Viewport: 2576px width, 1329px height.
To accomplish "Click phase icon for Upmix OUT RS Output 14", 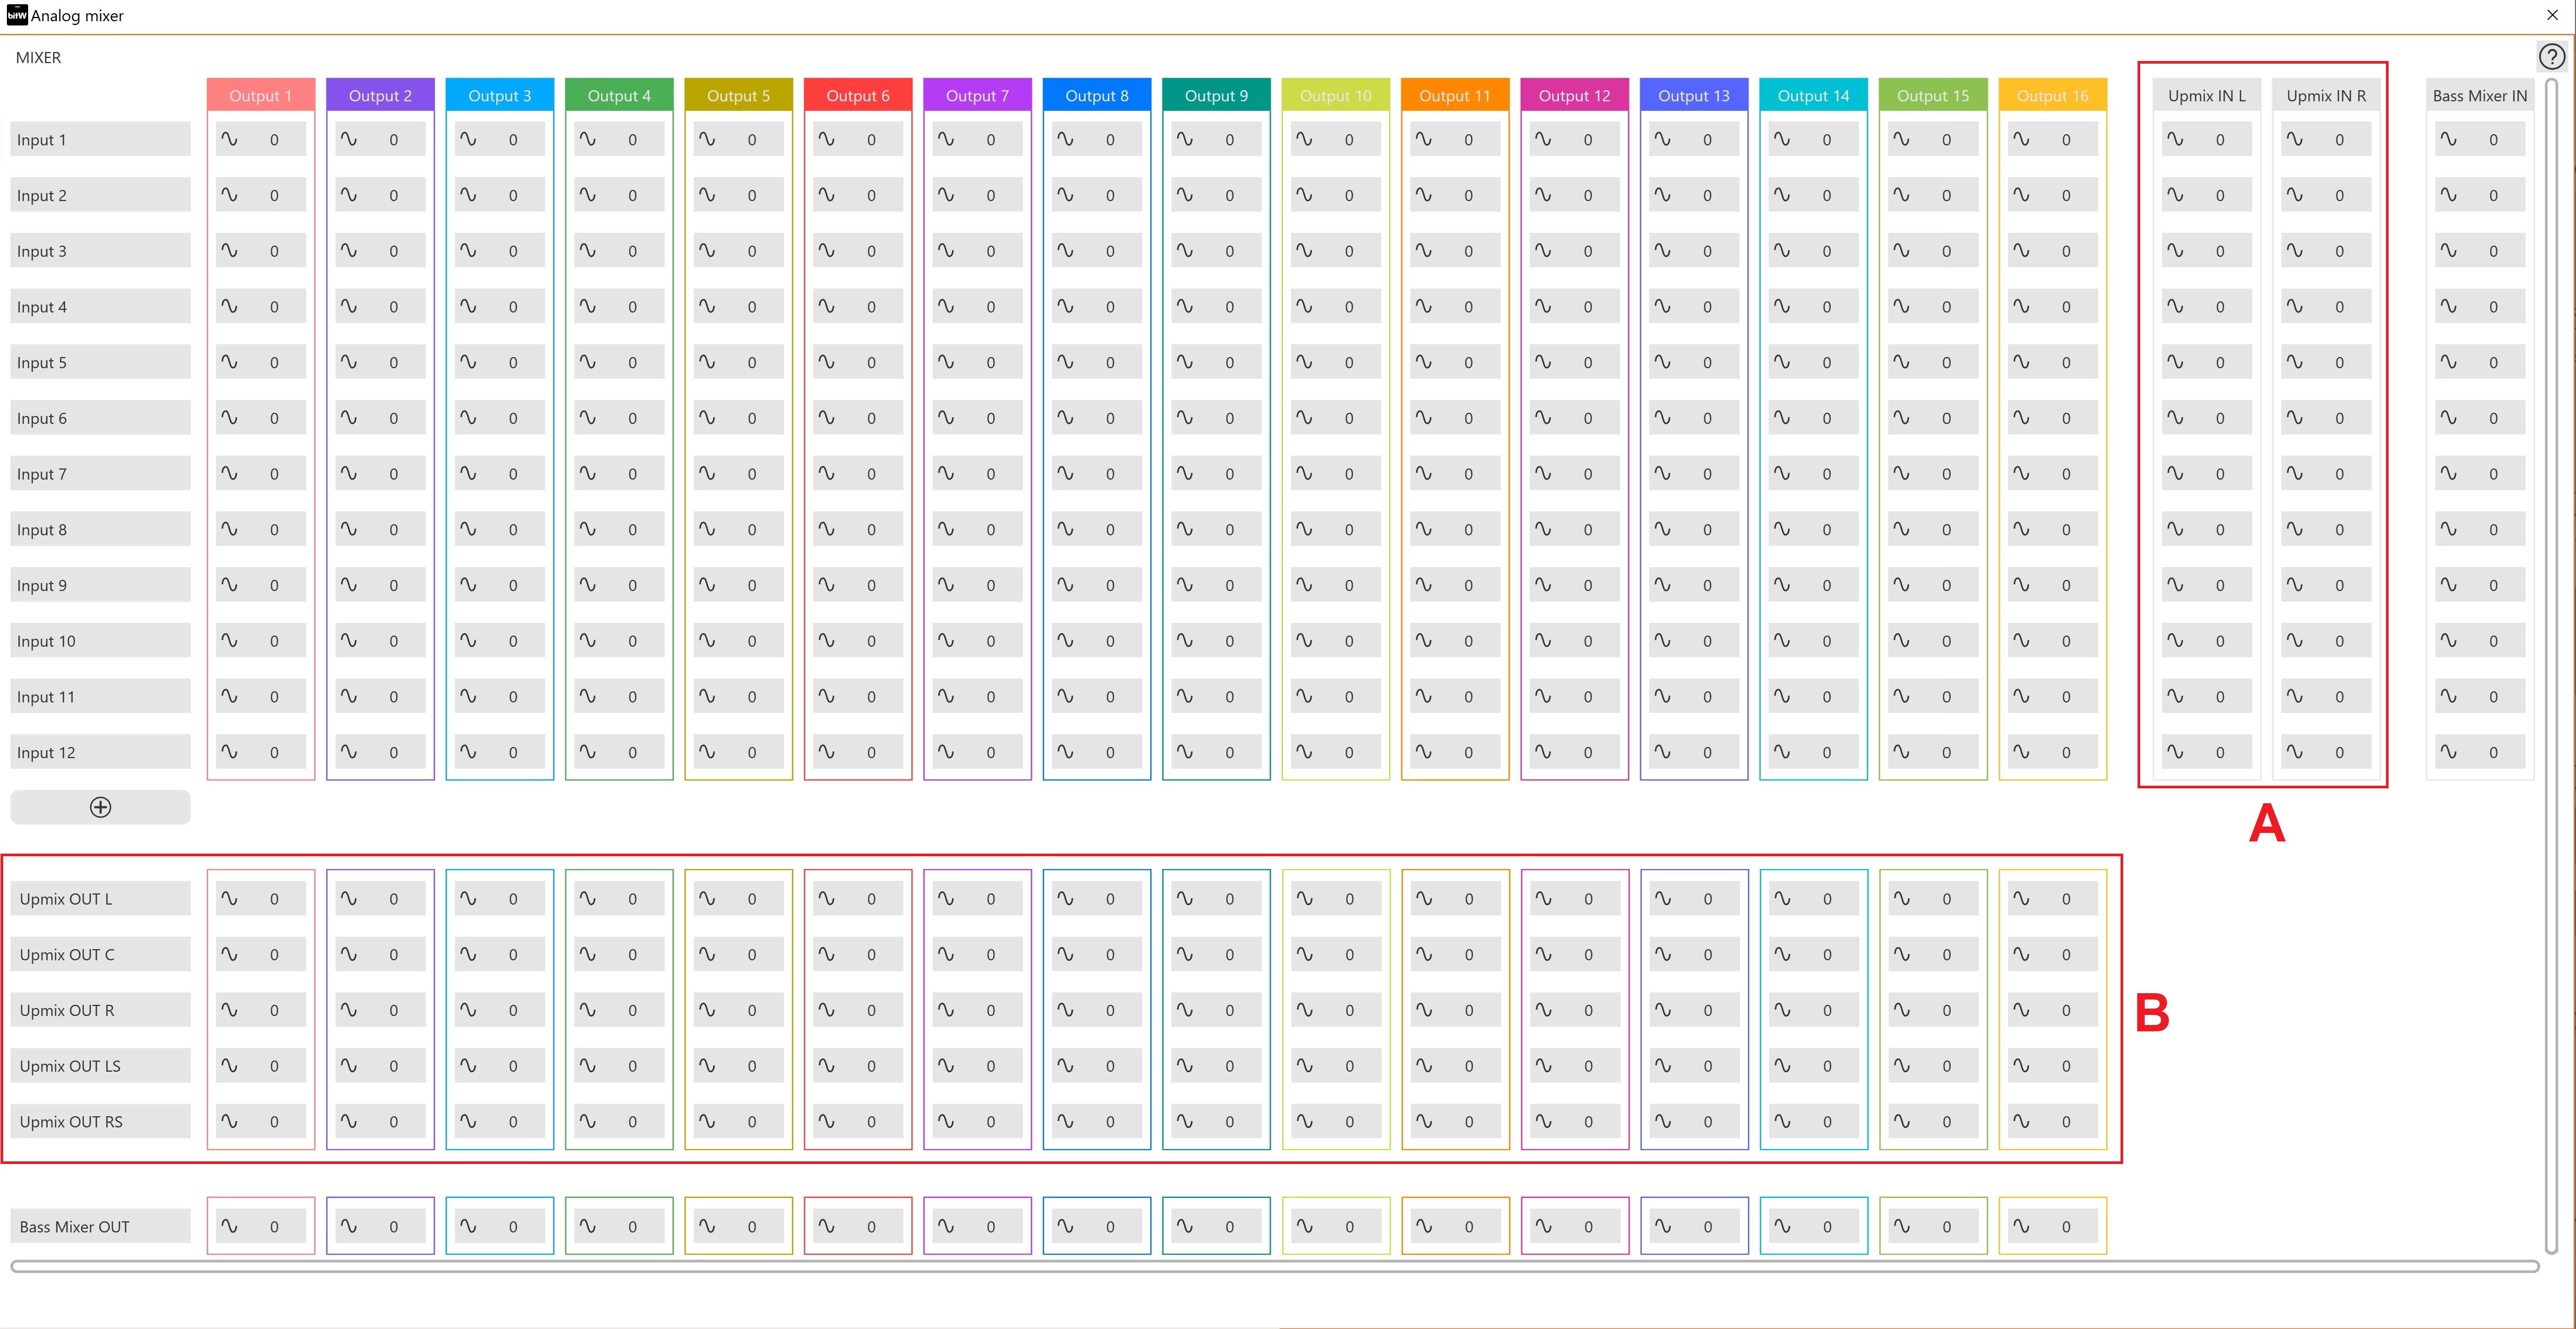I will pos(1782,1121).
